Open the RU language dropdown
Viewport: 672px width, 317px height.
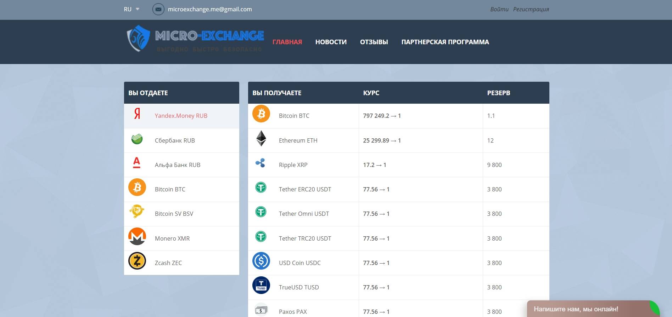tap(131, 9)
